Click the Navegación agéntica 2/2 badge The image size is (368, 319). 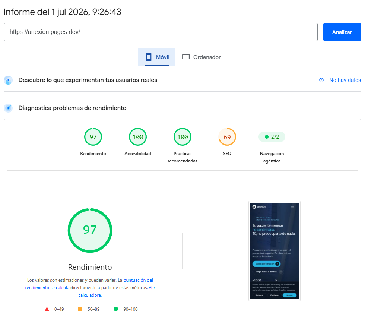272,137
